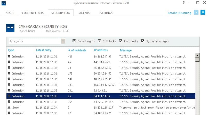Click warning triangle icon of Error row
Image resolution: width=208 pixels, height=115 pixels.
9,107
